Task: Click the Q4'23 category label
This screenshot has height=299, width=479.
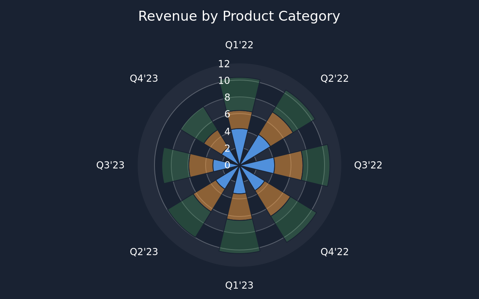Action: 144,79
